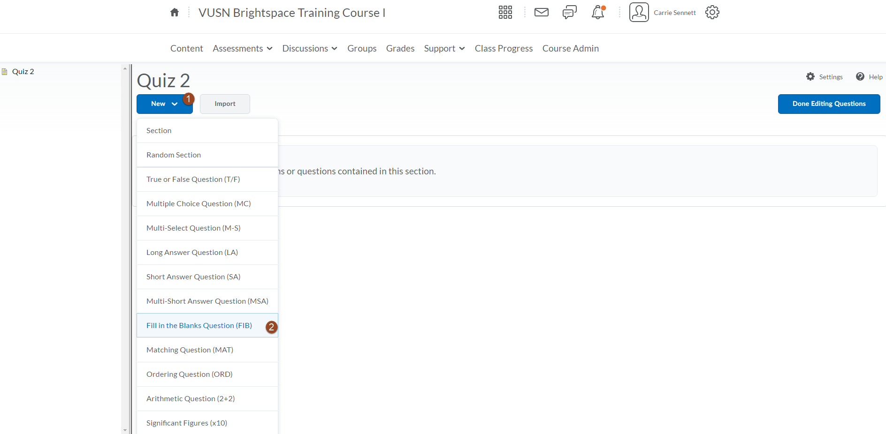Click the Help question mark icon
The width and height of the screenshot is (886, 434).
point(860,76)
